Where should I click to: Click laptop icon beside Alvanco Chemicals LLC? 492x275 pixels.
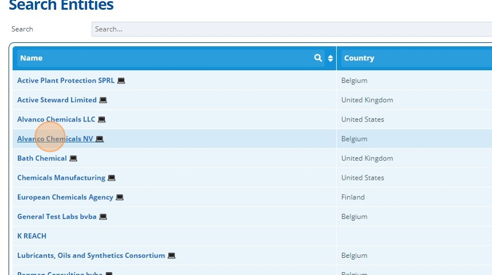tap(102, 119)
